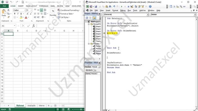Increase font size with the larger A icon
The image size is (198, 111).
tap(28, 14)
